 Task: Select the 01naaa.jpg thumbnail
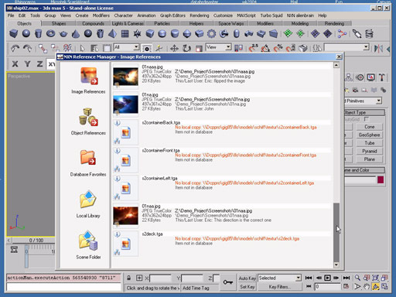pyautogui.click(x=125, y=77)
